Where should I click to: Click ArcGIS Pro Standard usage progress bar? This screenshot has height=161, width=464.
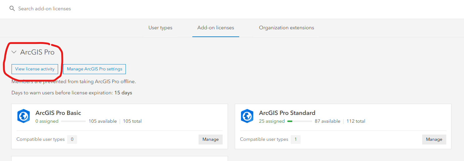300,121
